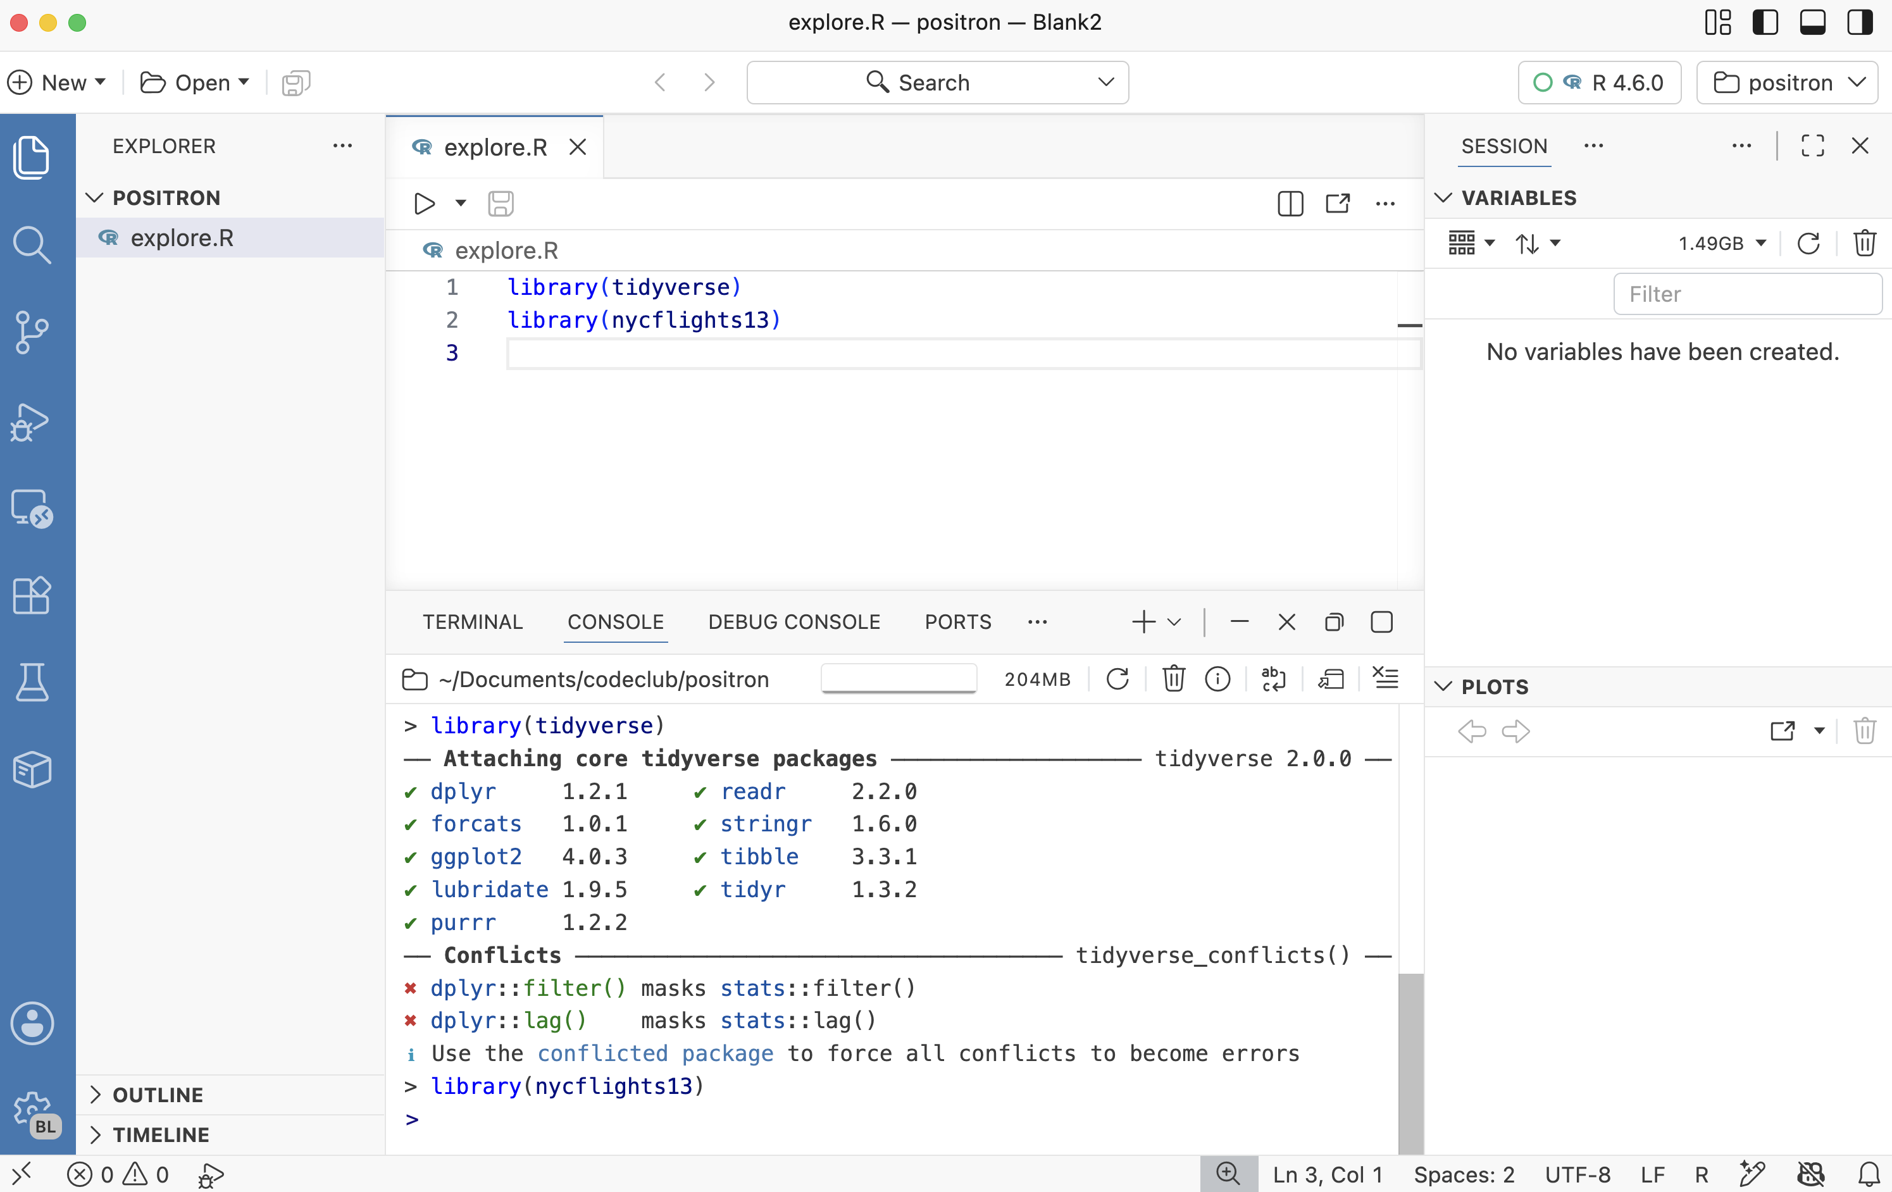The width and height of the screenshot is (1892, 1192).
Task: Open the Testing flask view
Action: pos(32,681)
